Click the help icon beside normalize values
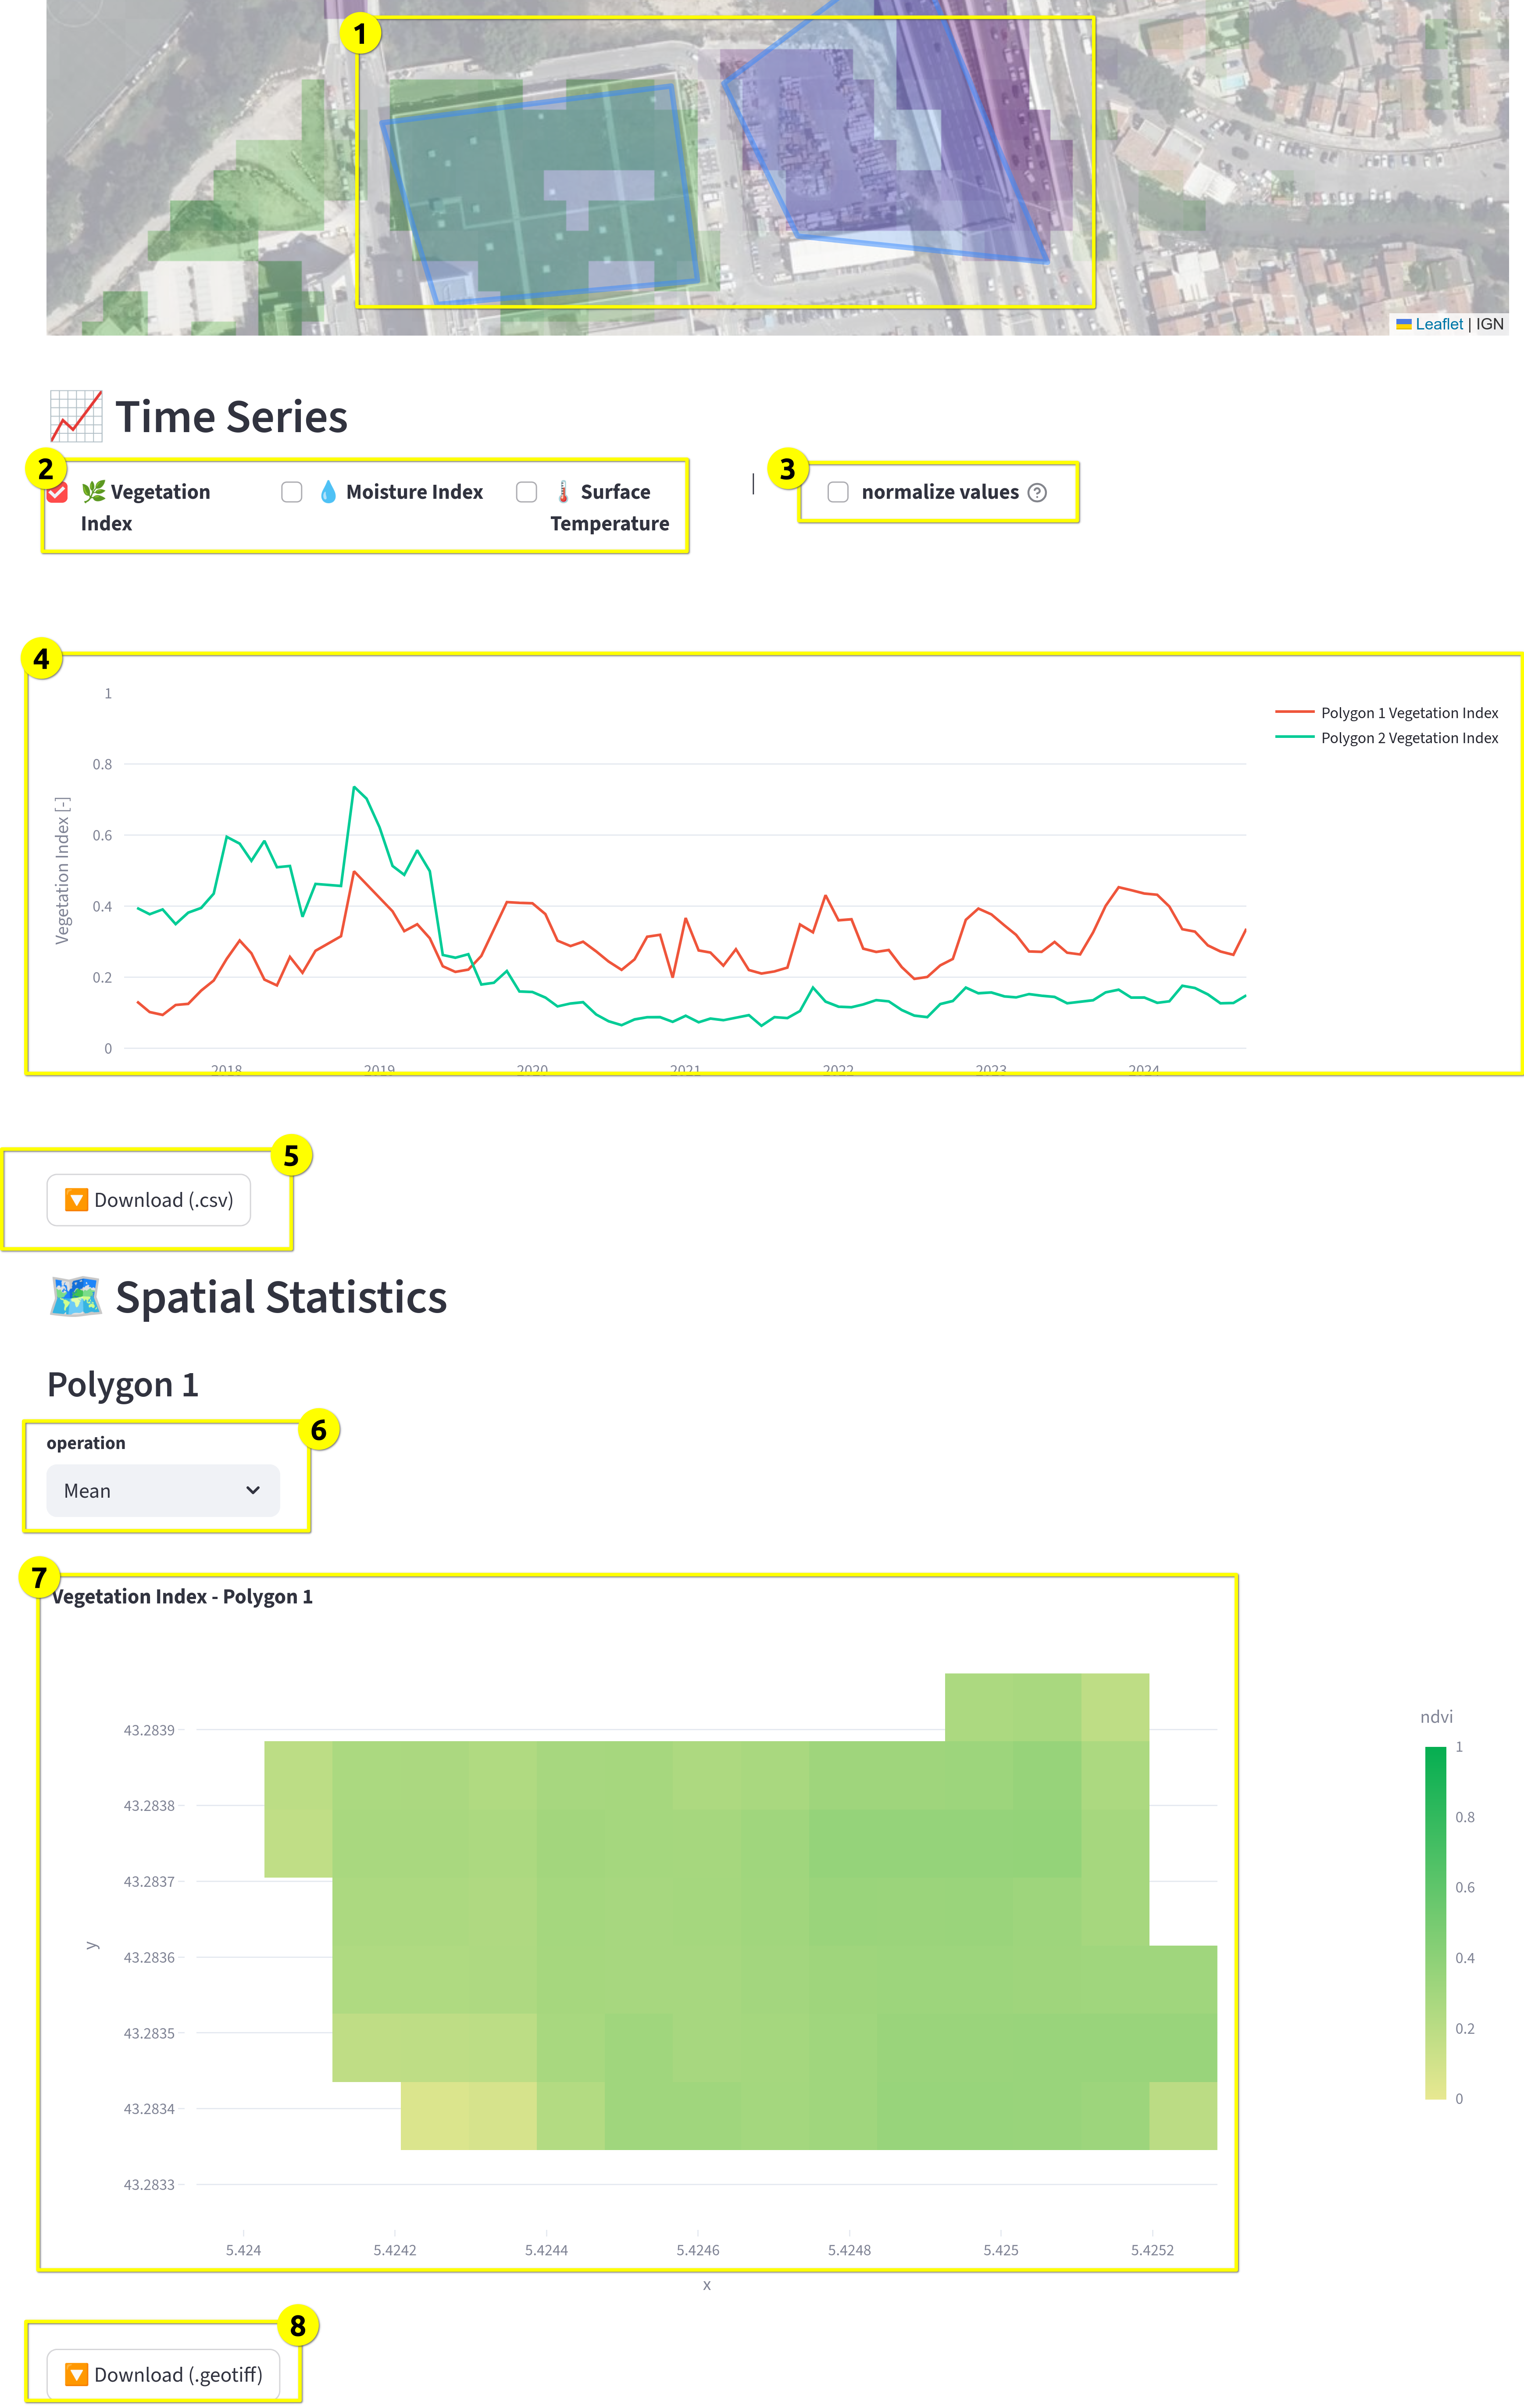 point(1037,492)
